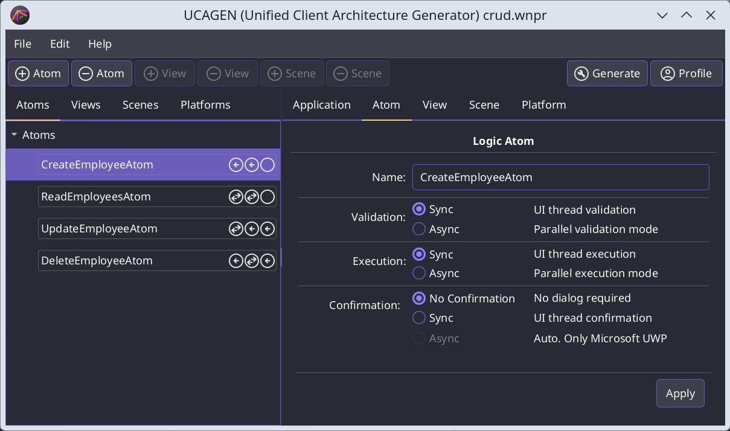Select Async execution radio button
The image size is (730, 431).
click(x=419, y=273)
